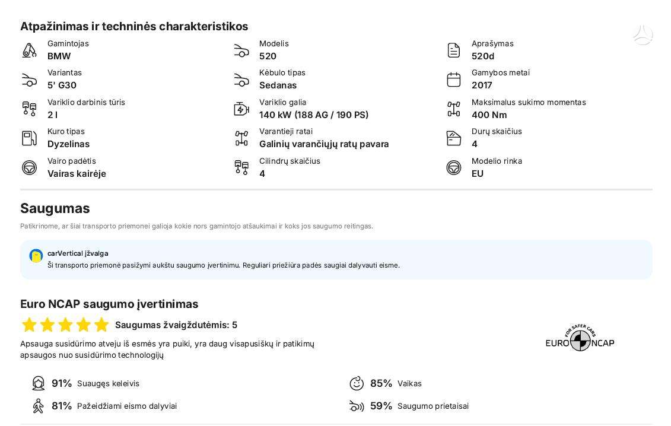Click the Cilindrų skaičius pistons icon
The height and width of the screenshot is (426, 671).
coord(241,167)
